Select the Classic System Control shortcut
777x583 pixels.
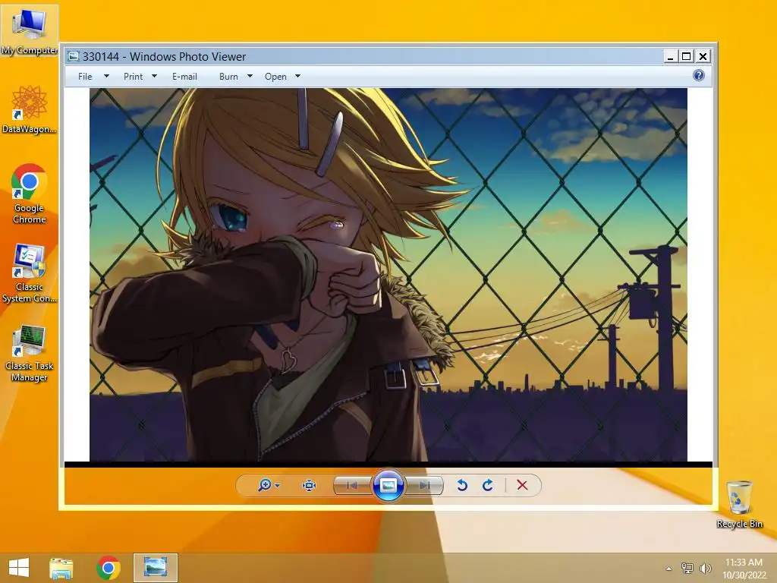pos(30,273)
